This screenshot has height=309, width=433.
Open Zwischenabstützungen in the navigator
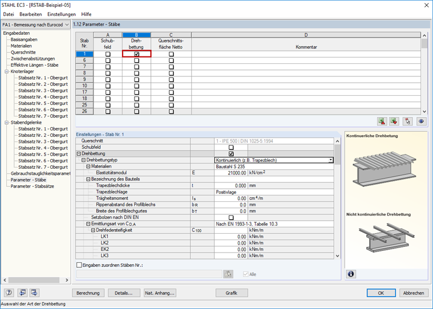click(33, 59)
